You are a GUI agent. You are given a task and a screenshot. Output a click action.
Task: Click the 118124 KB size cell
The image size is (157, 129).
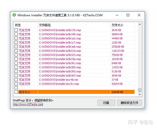[118, 51]
